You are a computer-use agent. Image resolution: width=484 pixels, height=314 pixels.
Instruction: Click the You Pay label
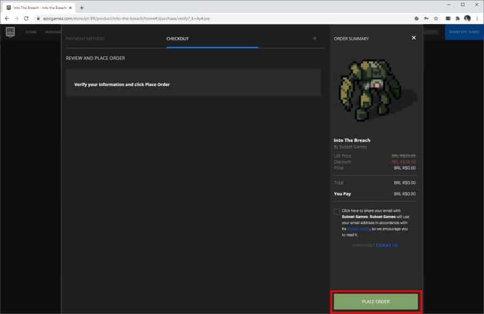pyautogui.click(x=342, y=194)
